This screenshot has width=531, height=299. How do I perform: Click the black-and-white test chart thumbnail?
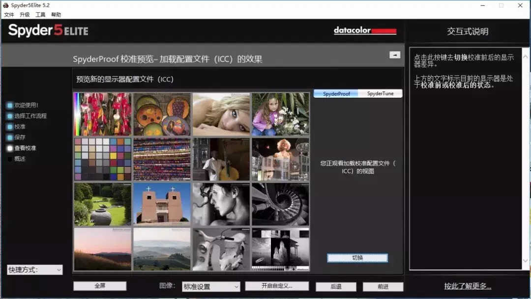click(280, 249)
